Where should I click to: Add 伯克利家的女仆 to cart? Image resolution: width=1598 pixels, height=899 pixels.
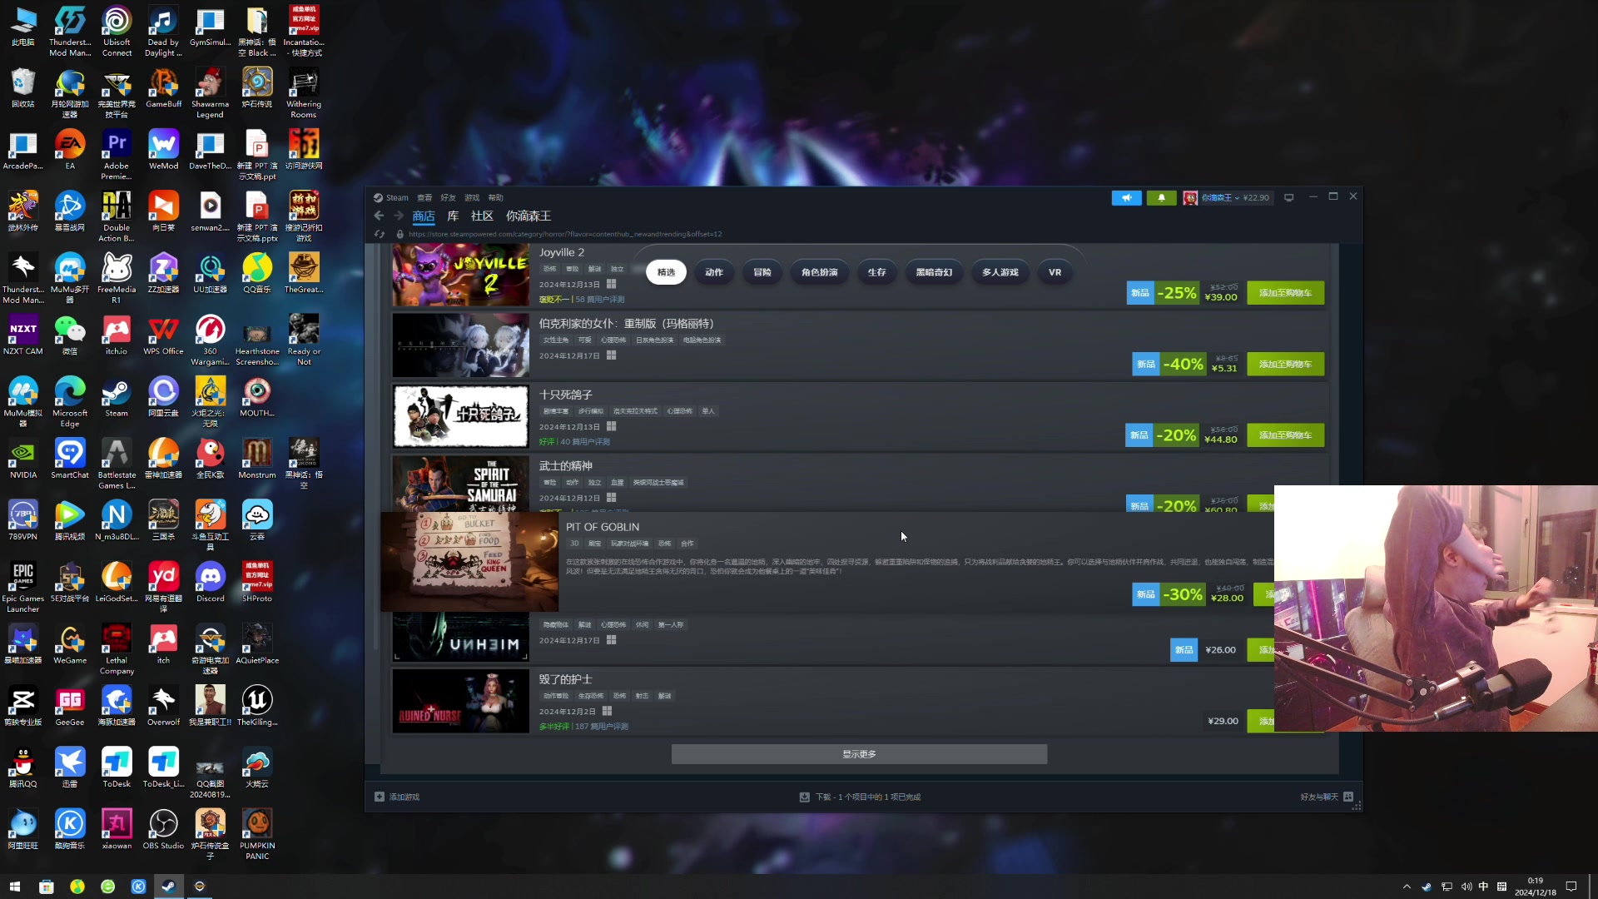coord(1285,364)
